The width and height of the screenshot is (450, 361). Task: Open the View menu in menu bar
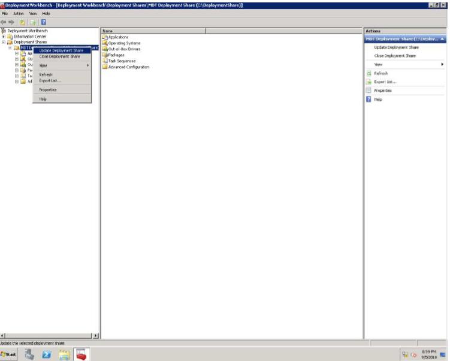(x=33, y=14)
